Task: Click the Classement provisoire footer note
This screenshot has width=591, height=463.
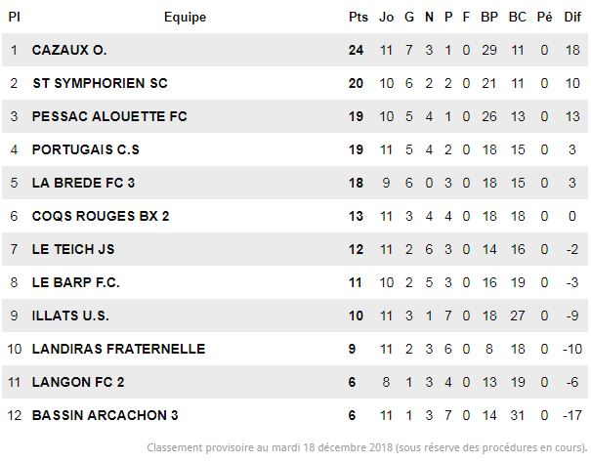Action: click(x=367, y=447)
